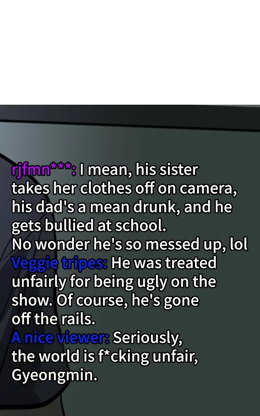Screen dimensions: 260x416
Task: Click the word 'camera,' in first comment
Action: [x=208, y=189]
